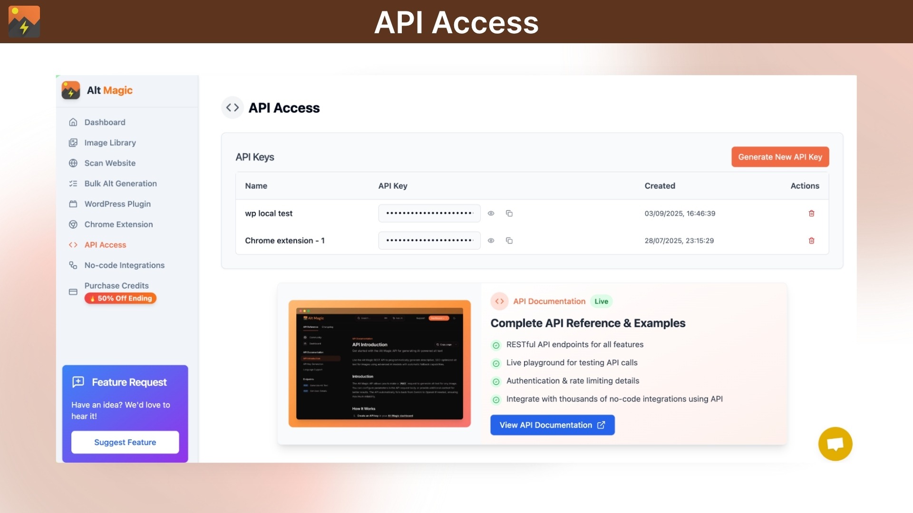Open the chat support bubble
The height and width of the screenshot is (513, 913).
(x=835, y=444)
